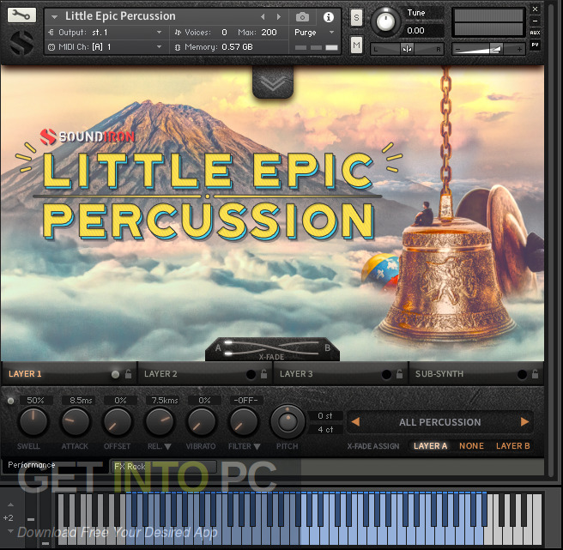Image resolution: width=563 pixels, height=550 pixels.
Task: Click the X-FADE slider control
Action: pos(272,349)
